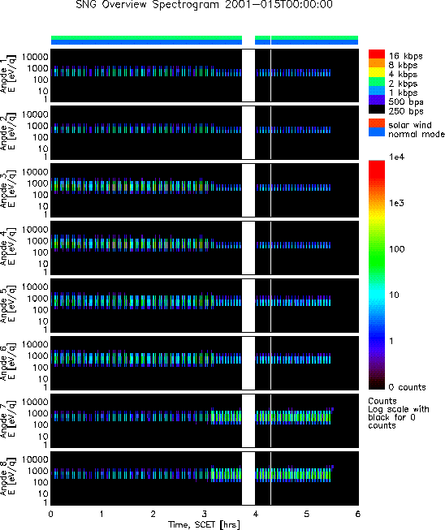Click the '0 counts' color bar label
The height and width of the screenshot is (530, 445).
(x=407, y=387)
